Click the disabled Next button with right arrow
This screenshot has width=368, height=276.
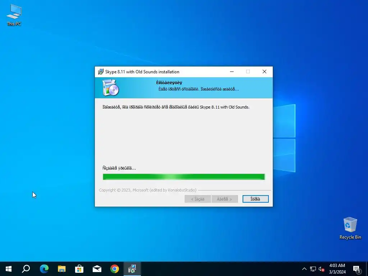[224, 199]
